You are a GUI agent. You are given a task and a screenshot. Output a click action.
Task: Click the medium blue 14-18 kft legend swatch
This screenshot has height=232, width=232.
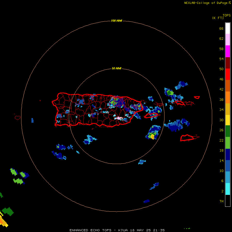pyautogui.click(x=228, y=166)
